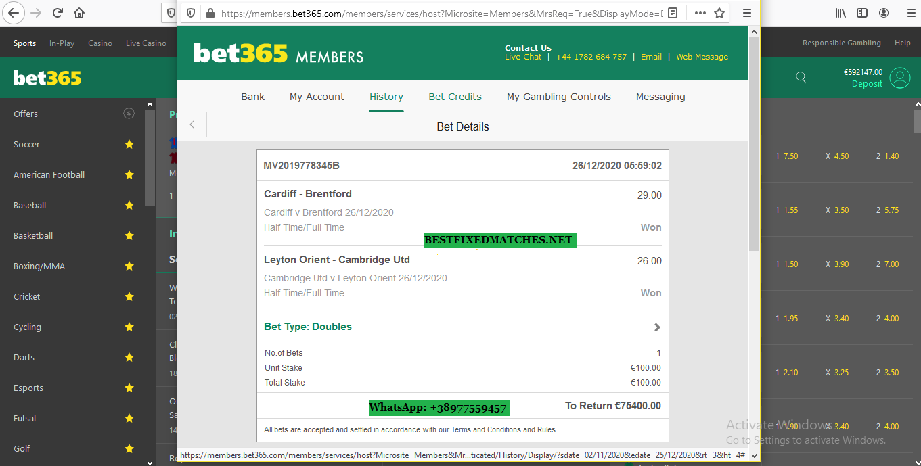Viewport: 921px width, 466px height.
Task: Click the Web Message link
Action: coord(702,57)
